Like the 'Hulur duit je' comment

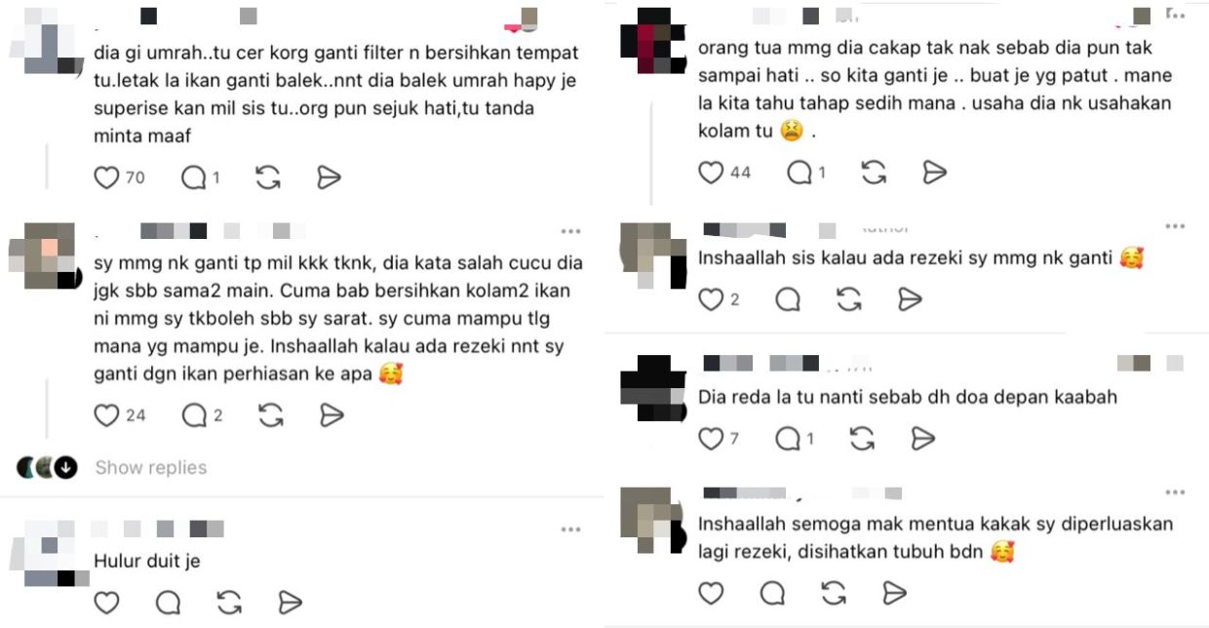pyautogui.click(x=106, y=603)
